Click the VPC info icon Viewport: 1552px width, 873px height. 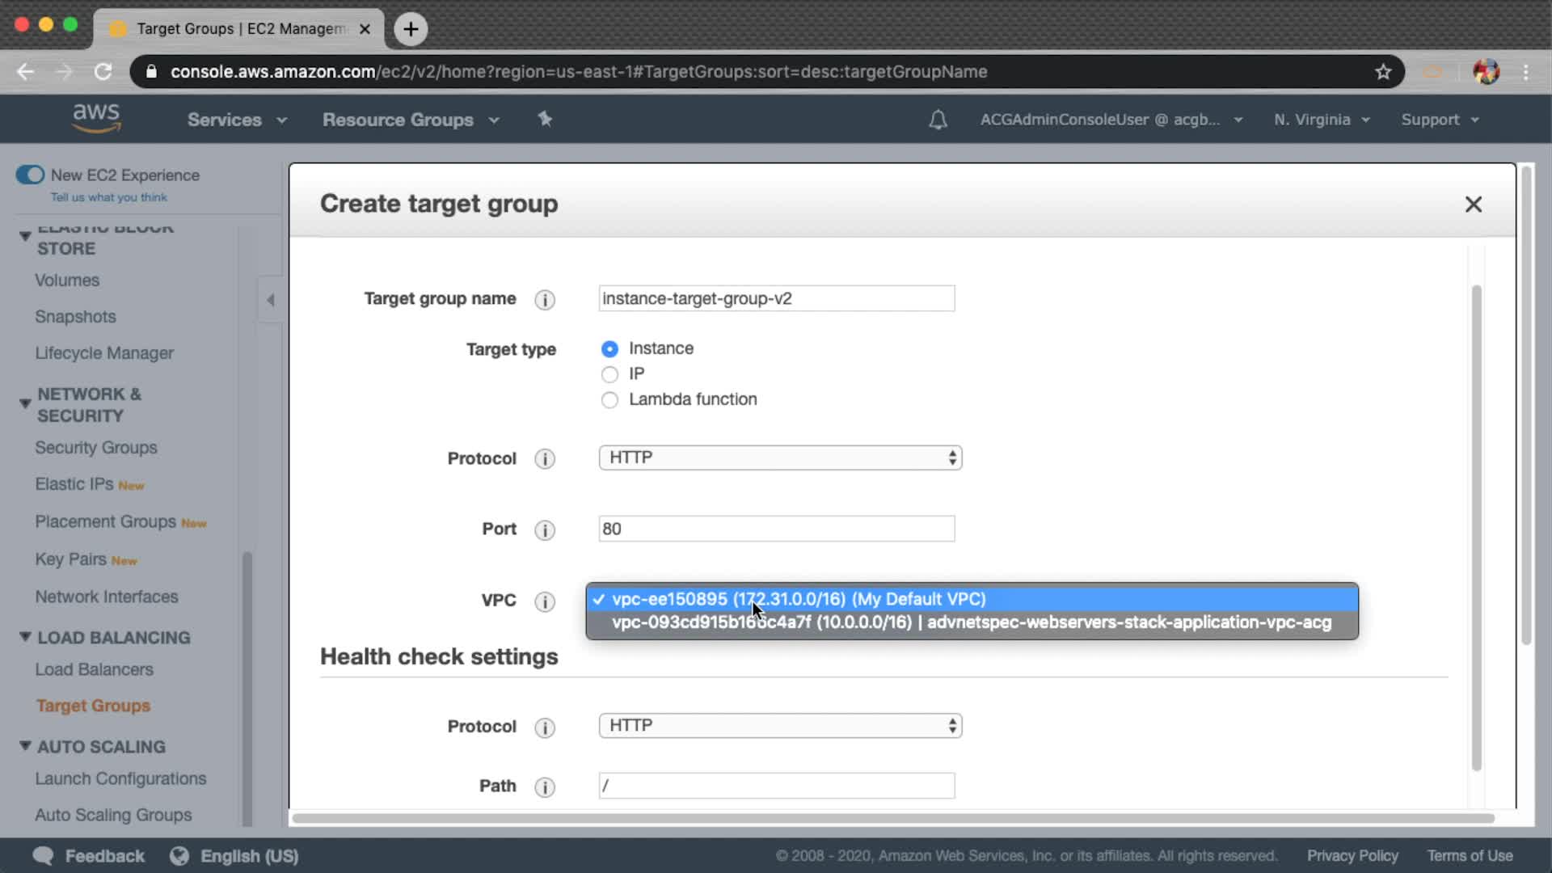545,601
